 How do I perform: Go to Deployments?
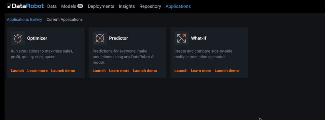pyautogui.click(x=101, y=6)
